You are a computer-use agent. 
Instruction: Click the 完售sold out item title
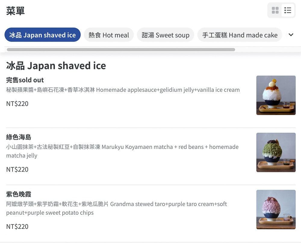pyautogui.click(x=25, y=80)
